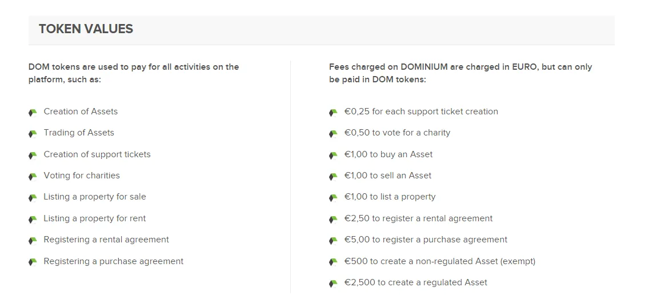Click bullet icon beside €2,50 rental agreement fee
The image size is (653, 303).
(333, 220)
